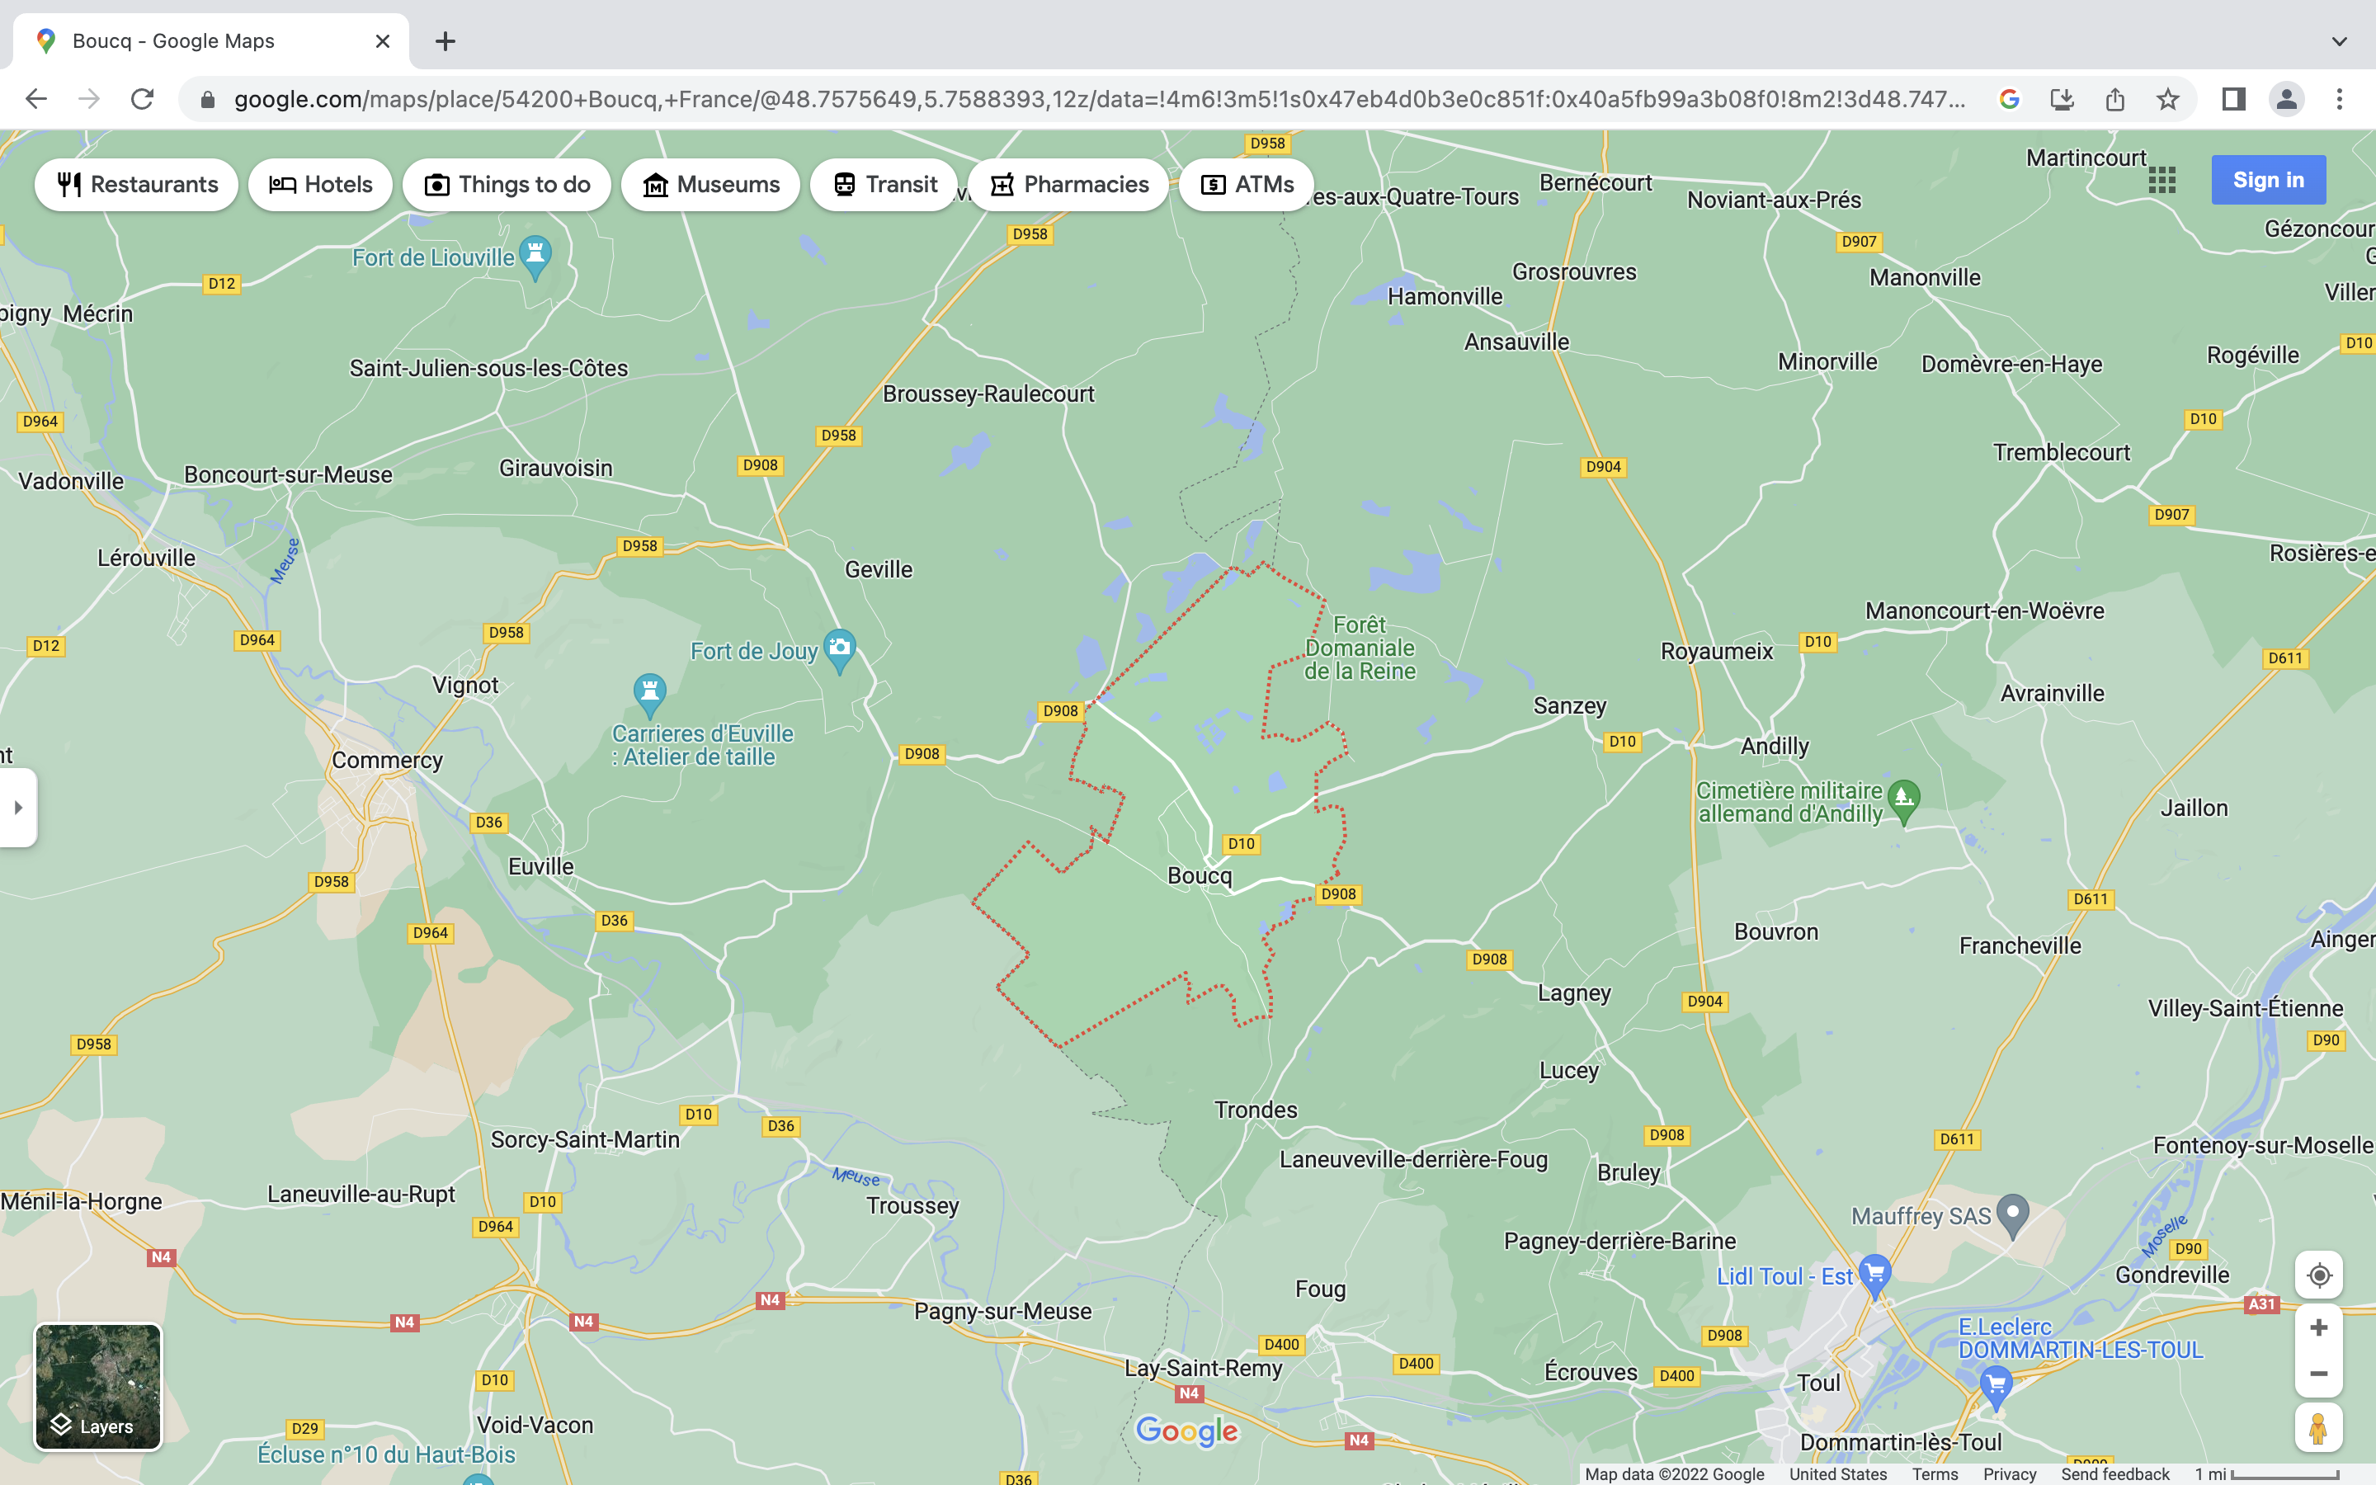Zoom out of the map
The height and width of the screenshot is (1485, 2376).
click(x=2319, y=1374)
